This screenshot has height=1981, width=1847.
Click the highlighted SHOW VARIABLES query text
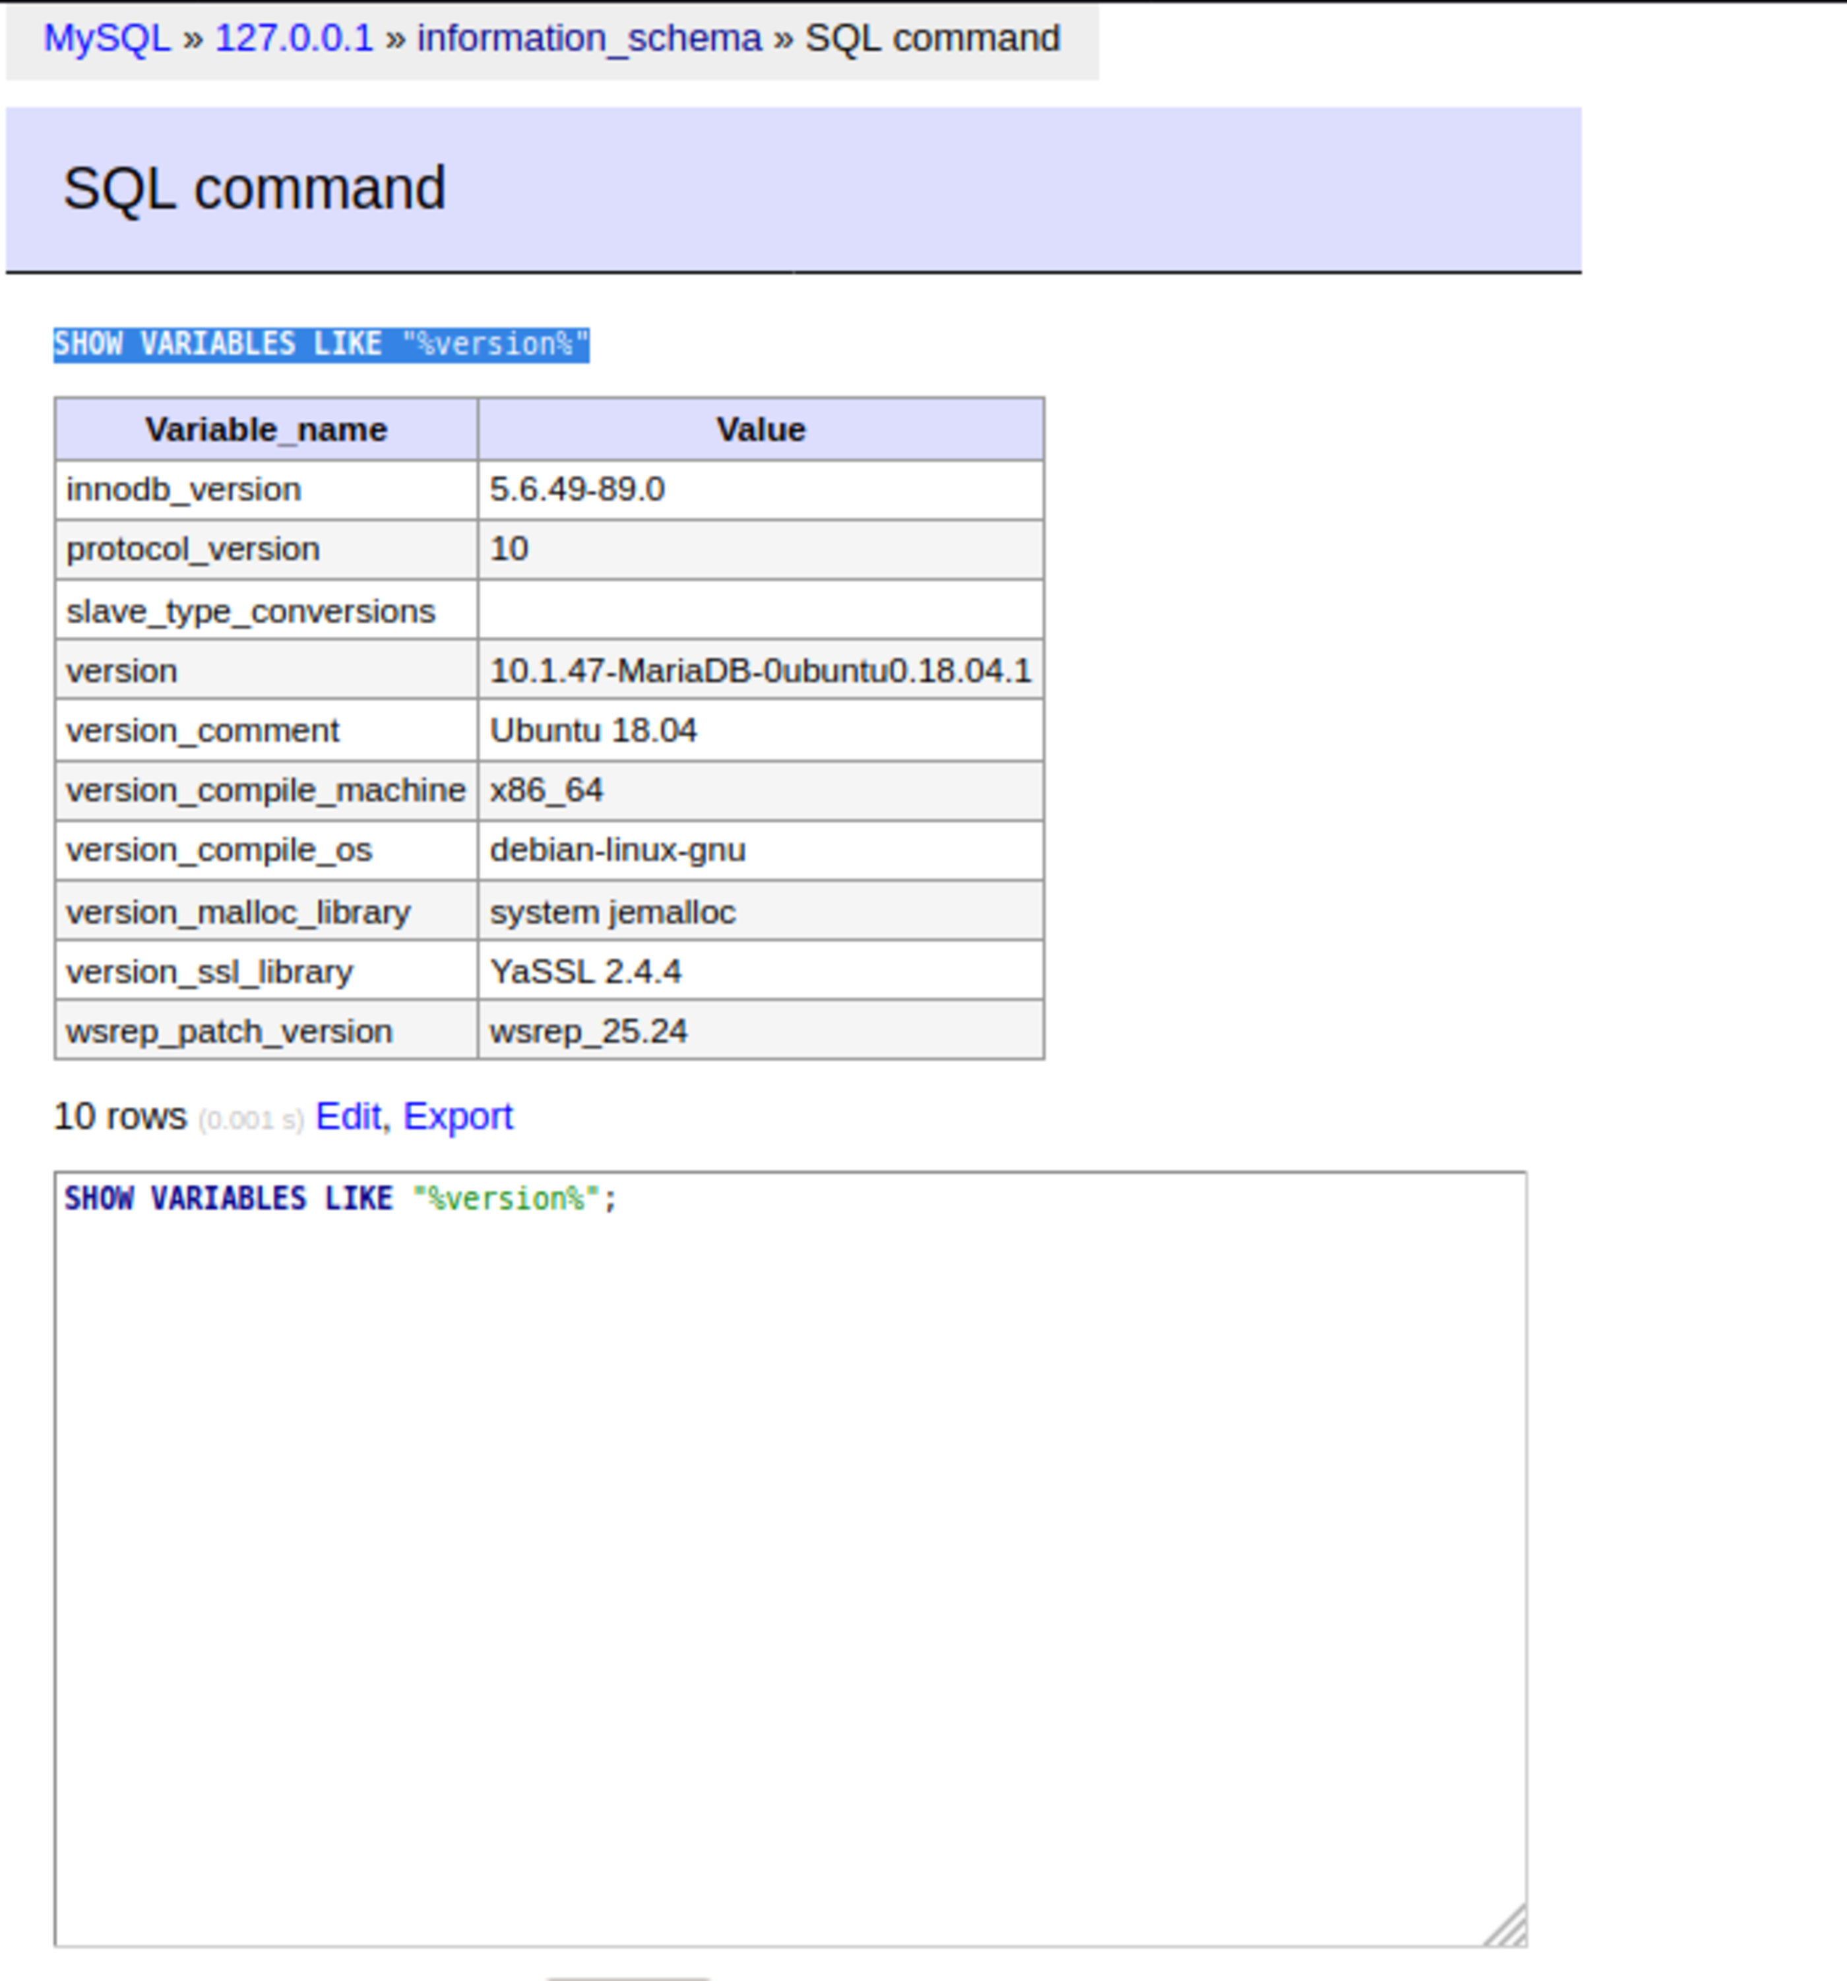[321, 345]
